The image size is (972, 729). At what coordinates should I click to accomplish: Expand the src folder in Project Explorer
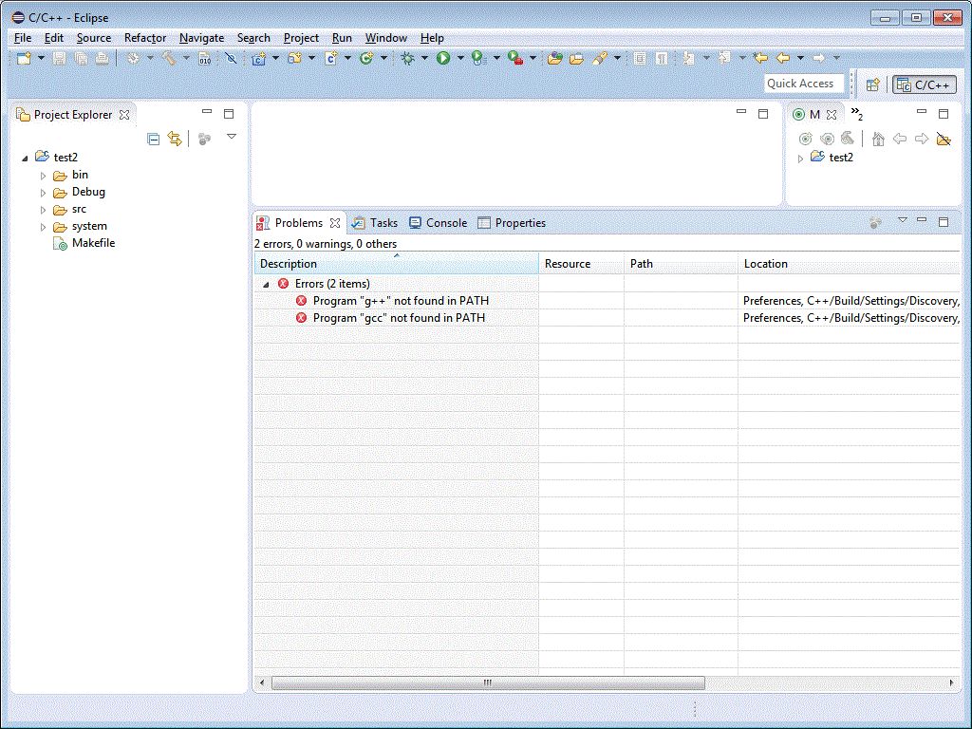pyautogui.click(x=43, y=210)
